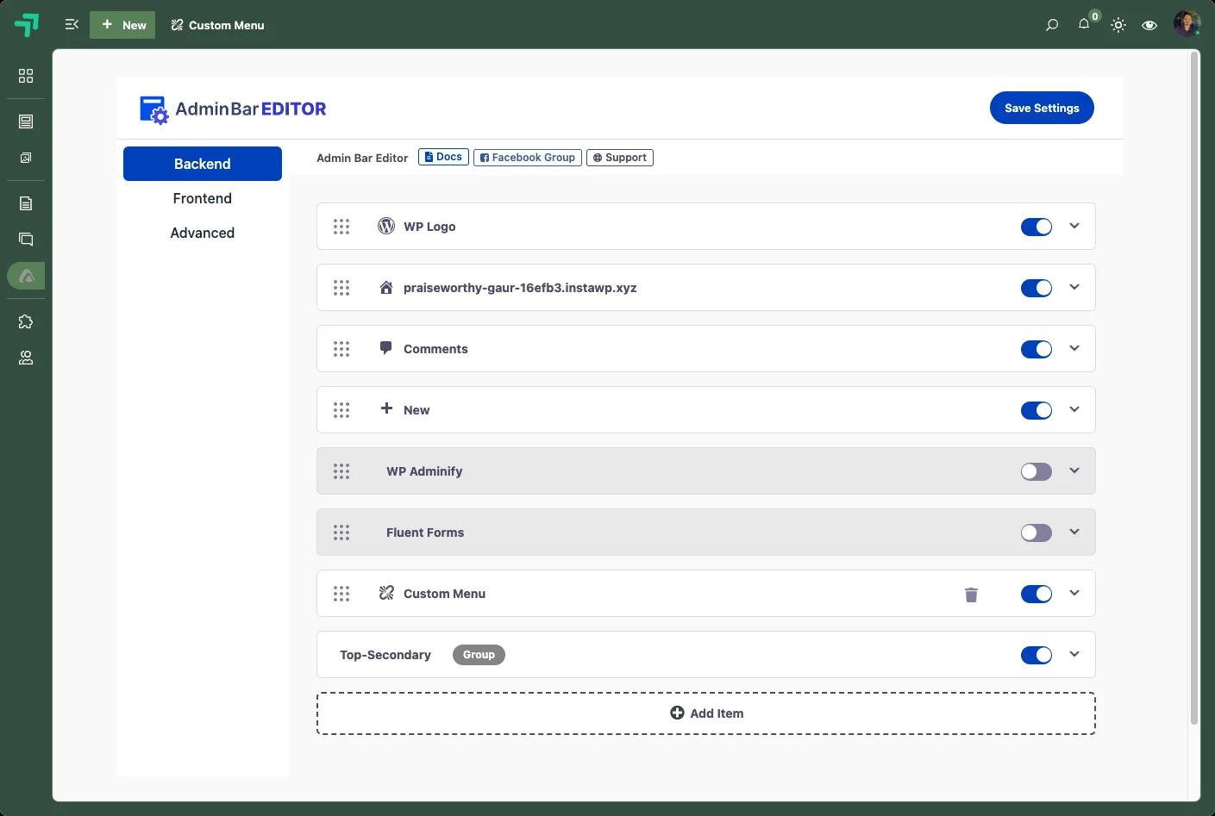This screenshot has width=1215, height=816.
Task: Open the Facebook Group link
Action: pyautogui.click(x=528, y=158)
